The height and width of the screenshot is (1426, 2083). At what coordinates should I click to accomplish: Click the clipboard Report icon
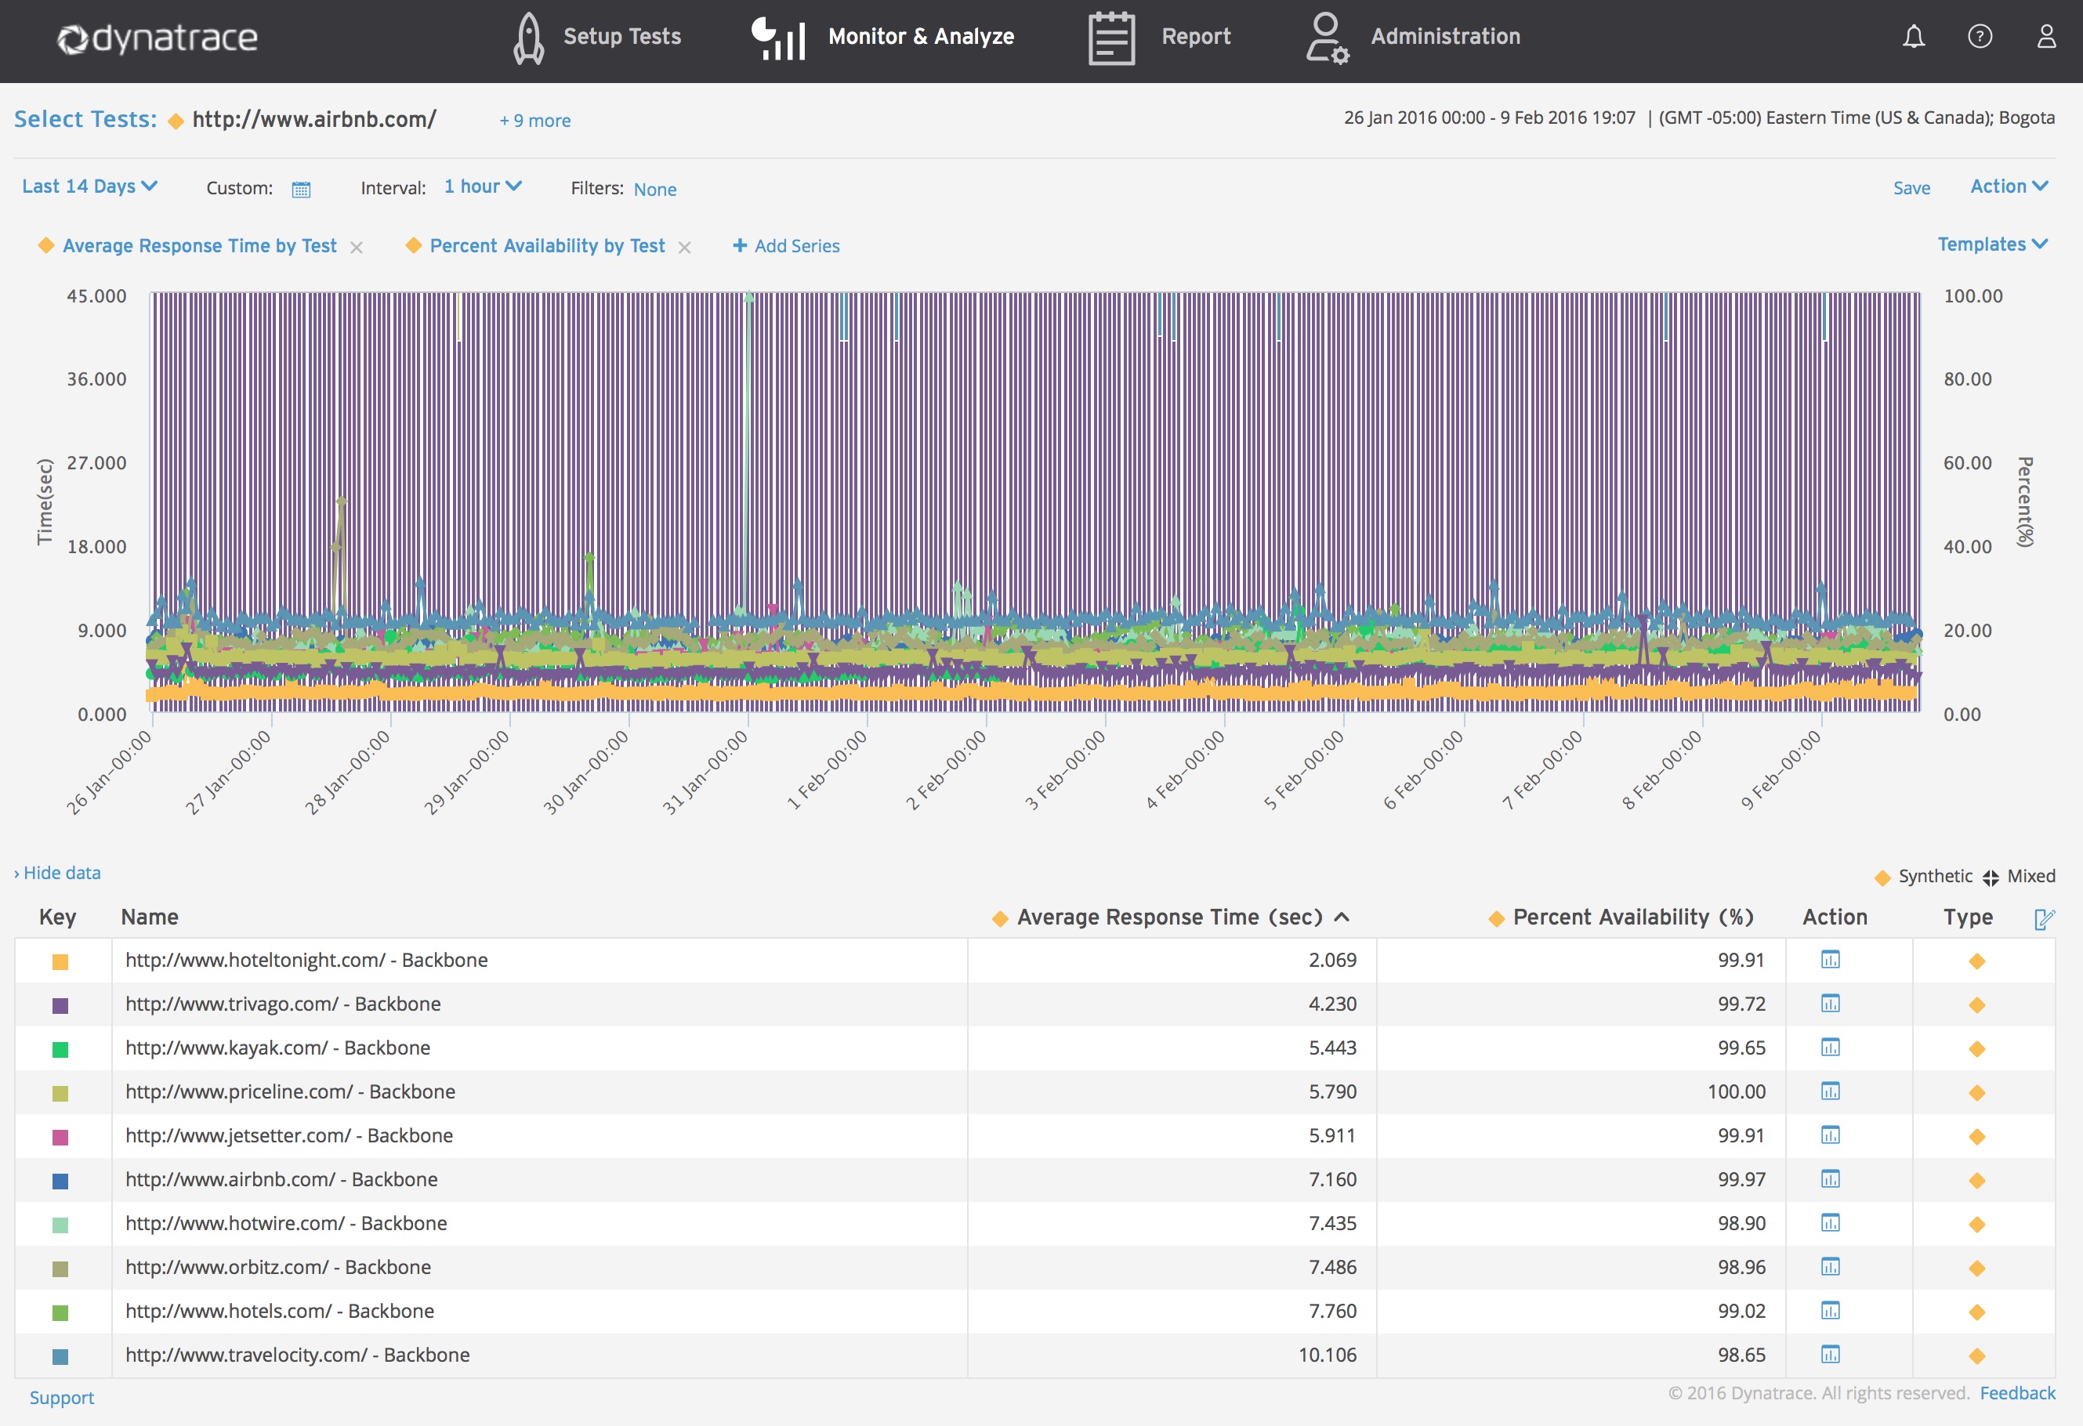[1111, 38]
